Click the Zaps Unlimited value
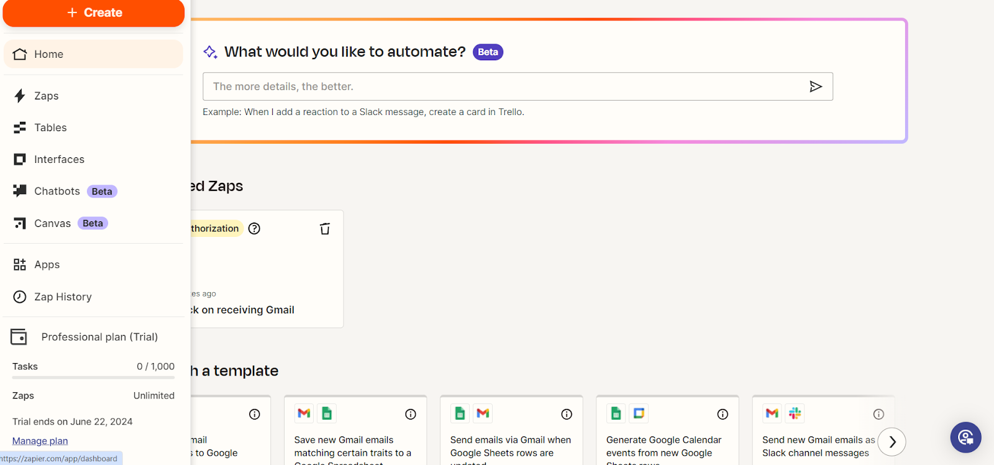The image size is (994, 465). tap(154, 395)
